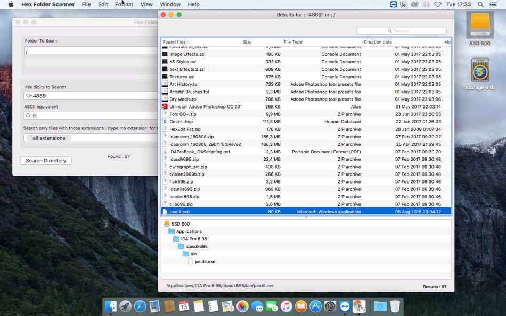Click the SSD 500 desktop drive icon
Image resolution: width=506 pixels, height=316 pixels.
pyautogui.click(x=479, y=26)
